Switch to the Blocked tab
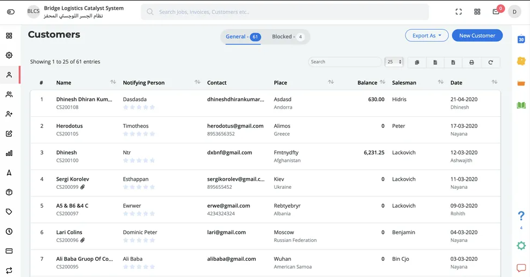 pyautogui.click(x=287, y=37)
